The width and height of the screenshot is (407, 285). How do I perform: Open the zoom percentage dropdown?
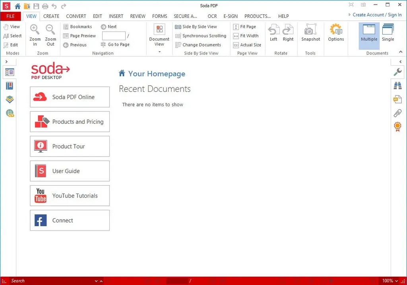[396, 281]
